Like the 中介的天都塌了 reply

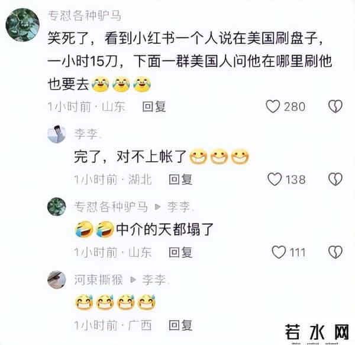(x=279, y=252)
